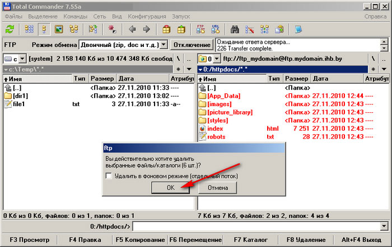This screenshot has width=392, height=247.
Task: Click the Отключение disconnect button
Action: pyautogui.click(x=192, y=45)
